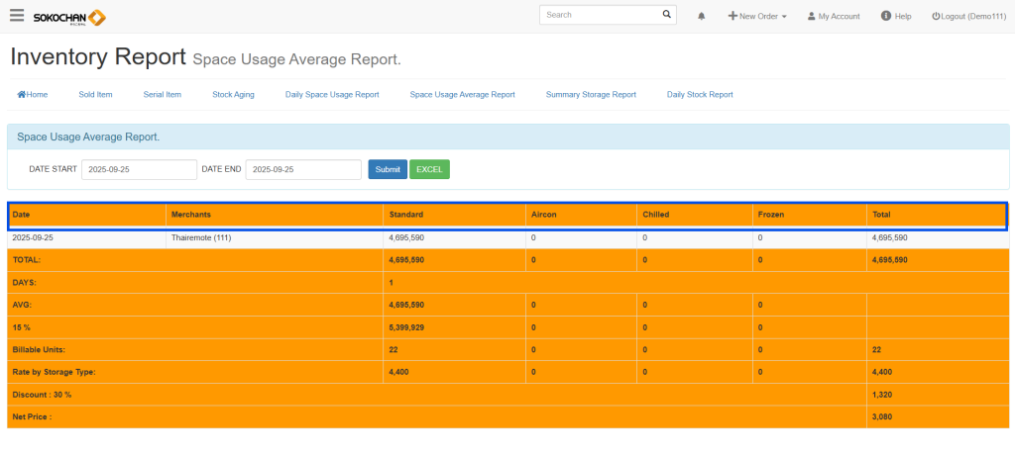Switch to Stock Aging report
Screen dimensions: 1015x456
tap(233, 95)
